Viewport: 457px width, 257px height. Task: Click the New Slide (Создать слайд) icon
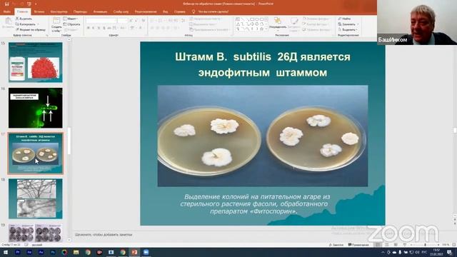[56, 21]
